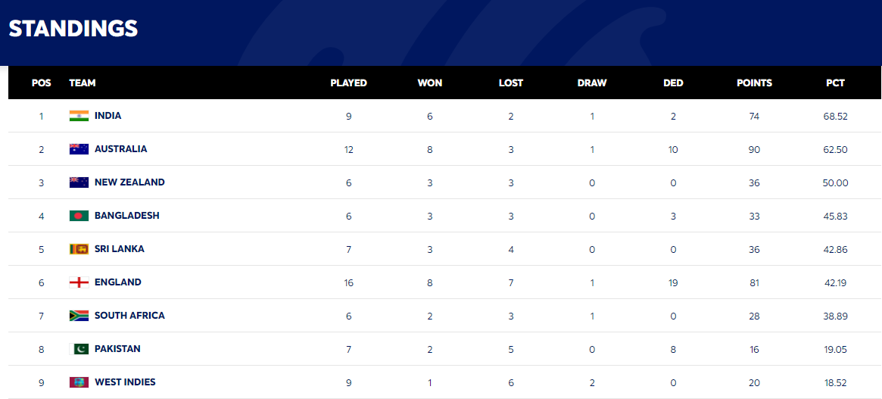Open the ENGLAND team name link
The image size is (882, 399).
coord(117,282)
